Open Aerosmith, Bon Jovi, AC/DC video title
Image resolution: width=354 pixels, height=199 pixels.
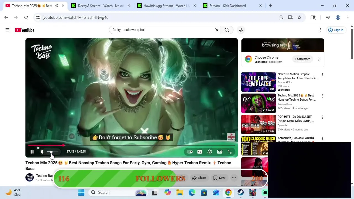pyautogui.click(x=296, y=140)
